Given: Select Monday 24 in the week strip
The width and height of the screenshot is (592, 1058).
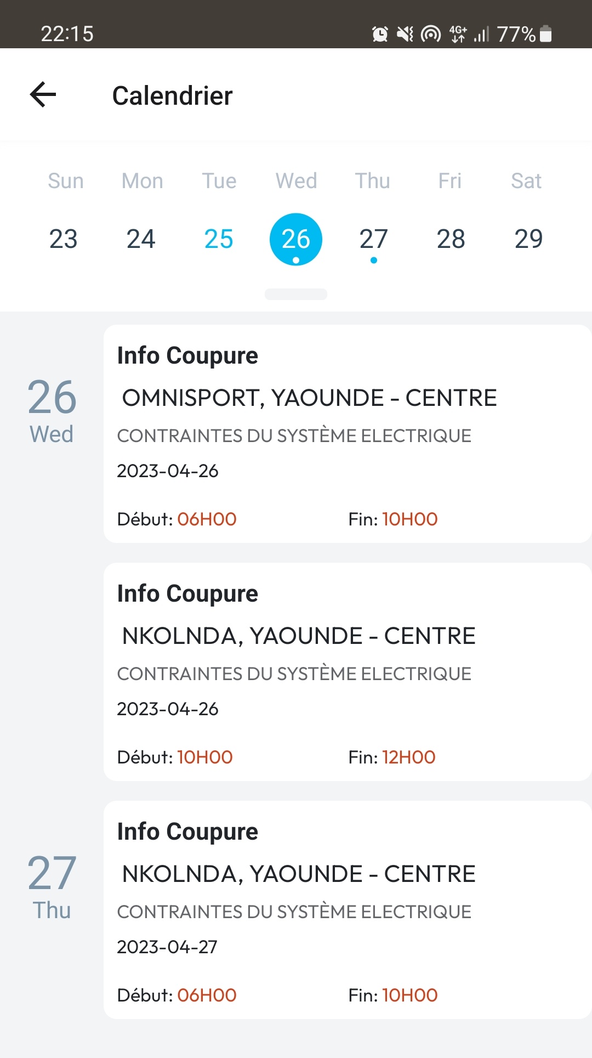Looking at the screenshot, I should (141, 239).
